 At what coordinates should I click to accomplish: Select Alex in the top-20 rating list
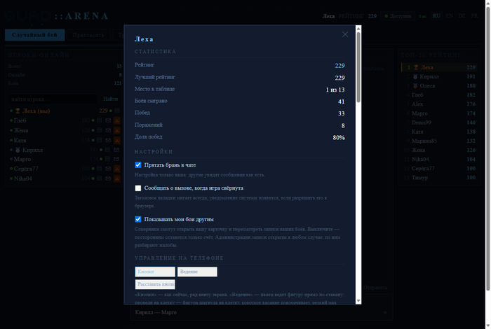click(x=440, y=104)
